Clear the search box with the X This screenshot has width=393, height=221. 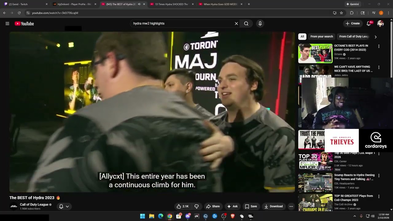[236, 24]
